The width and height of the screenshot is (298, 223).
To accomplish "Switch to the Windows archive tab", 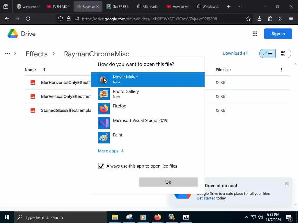I will (208, 6).
